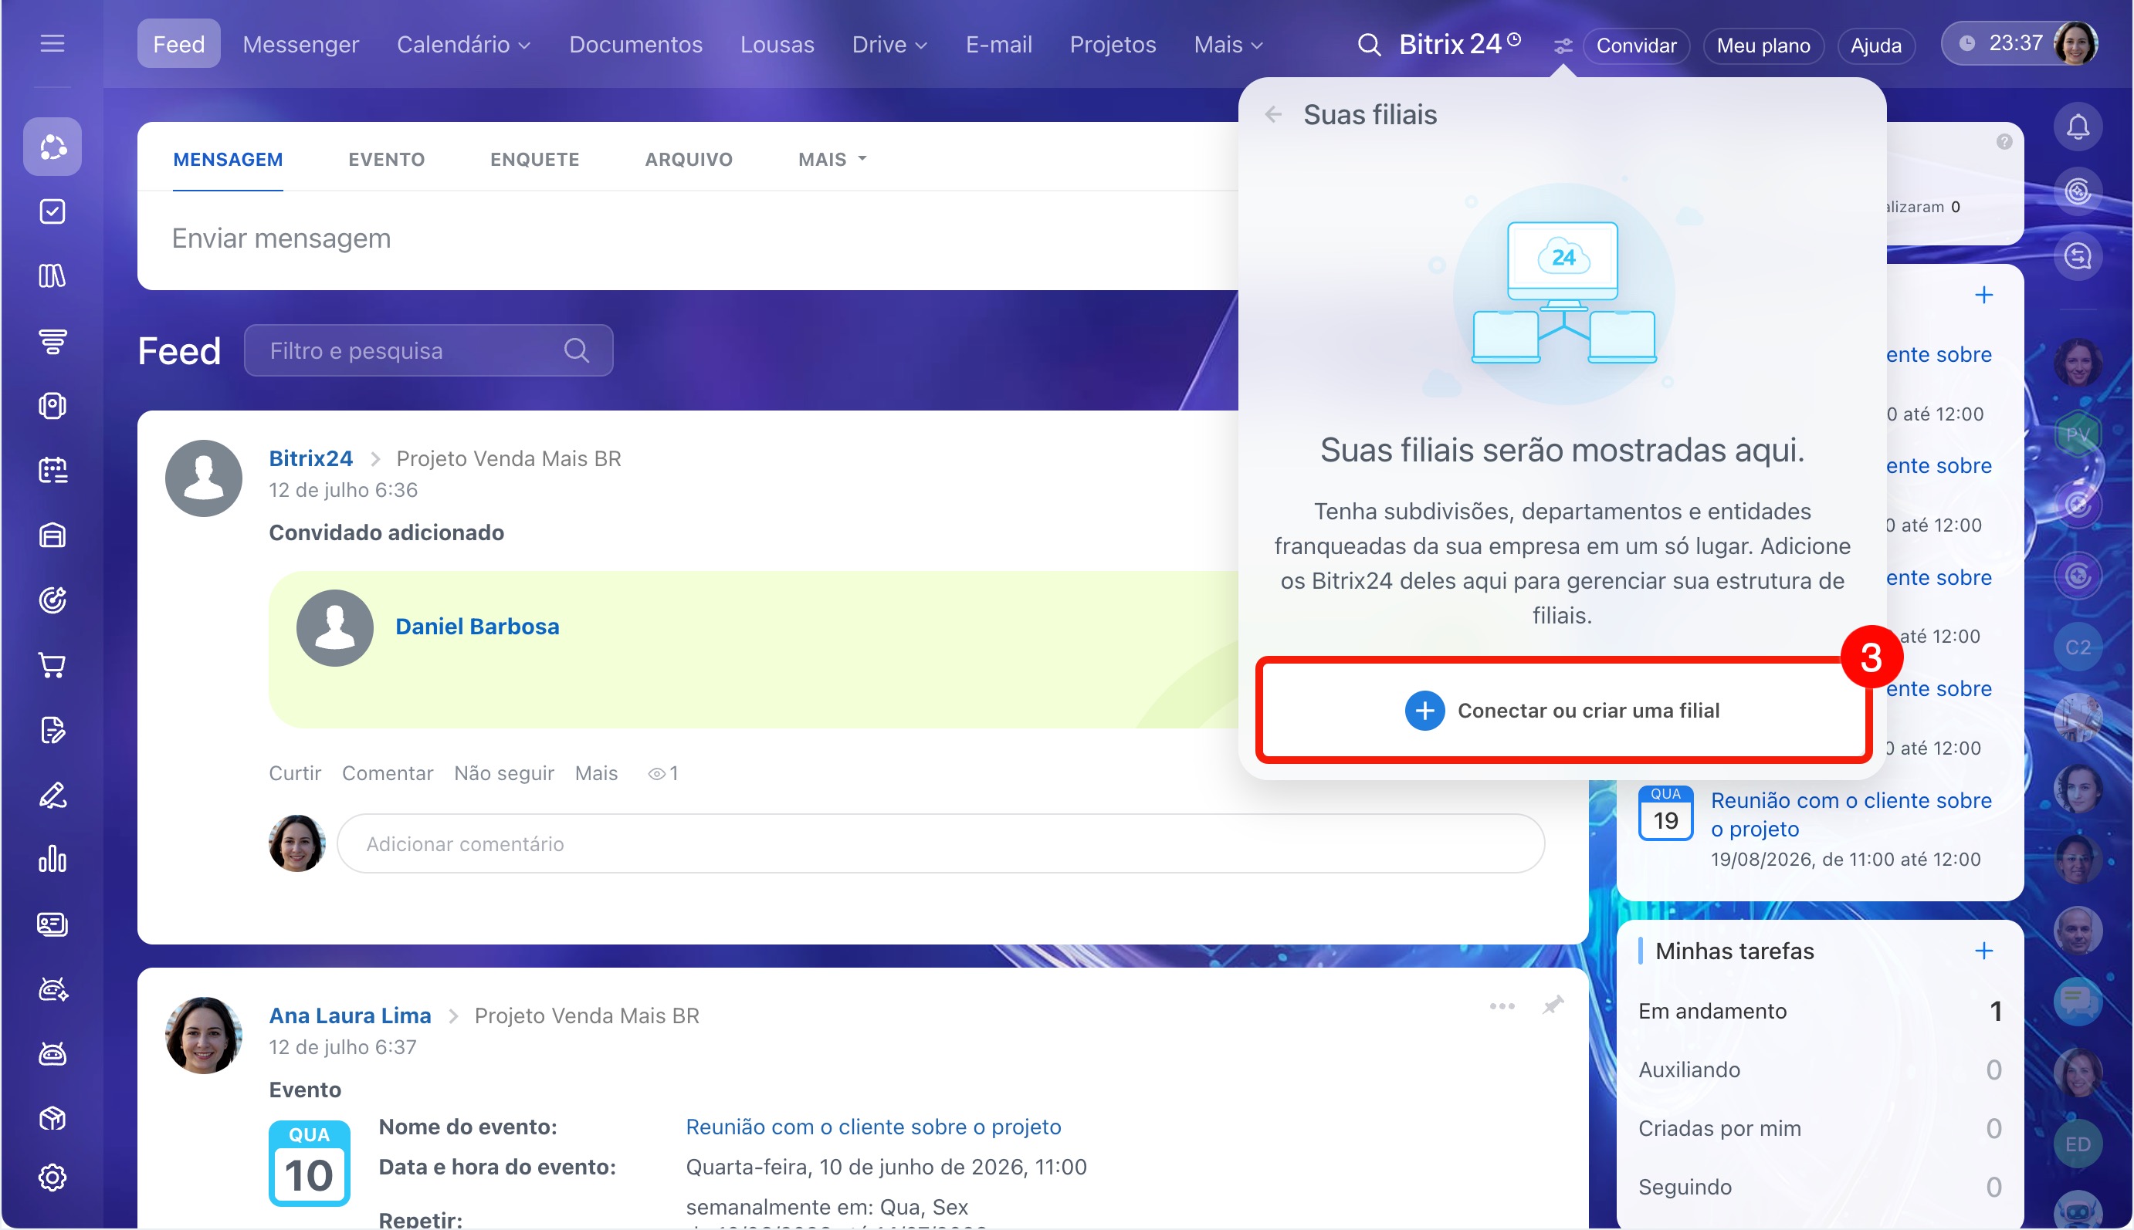Click Curtir on Bitrix24 post
This screenshot has height=1230, width=2134.
pos(295,773)
